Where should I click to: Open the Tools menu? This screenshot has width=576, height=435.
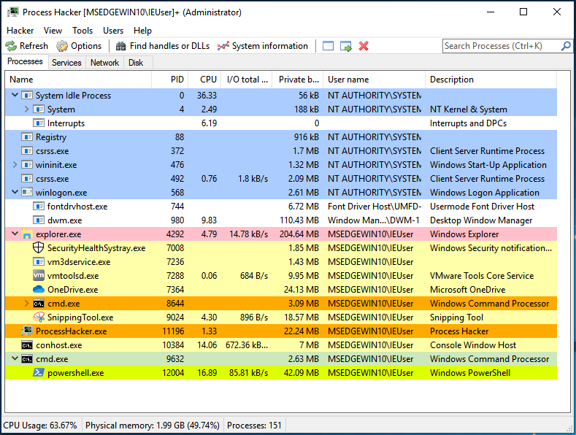pos(82,31)
